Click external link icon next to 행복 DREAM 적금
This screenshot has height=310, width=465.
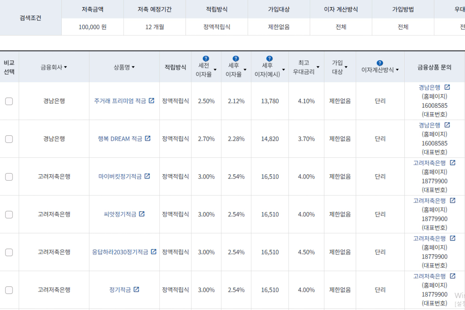pos(147,138)
